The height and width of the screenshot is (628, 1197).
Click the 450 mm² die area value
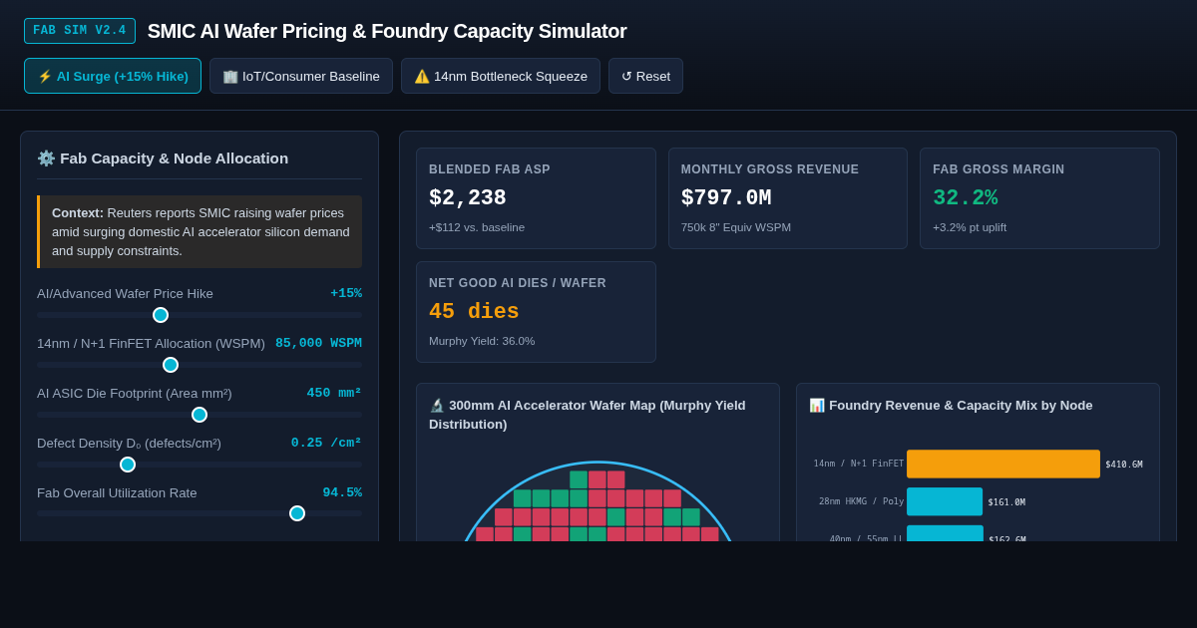pyautogui.click(x=334, y=394)
